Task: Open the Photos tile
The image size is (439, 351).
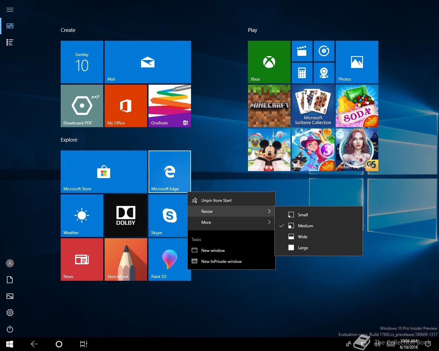Action: pos(357,62)
